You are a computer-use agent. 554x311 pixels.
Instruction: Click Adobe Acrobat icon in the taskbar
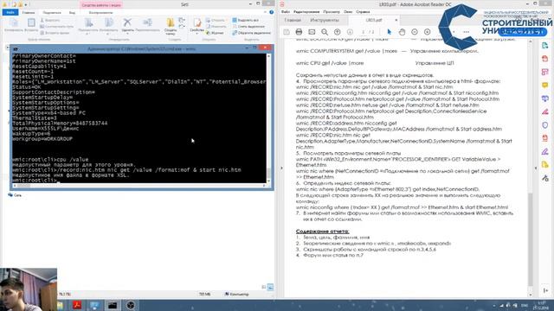coord(77,305)
